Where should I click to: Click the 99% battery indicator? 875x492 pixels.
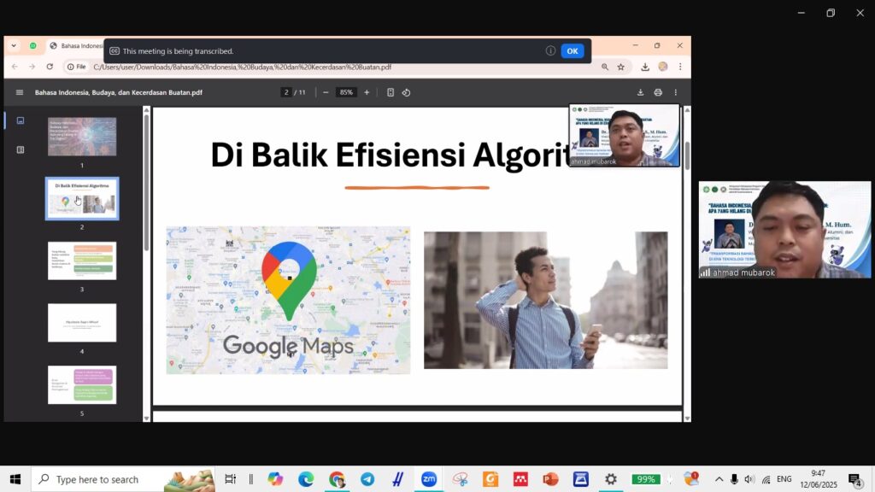point(646,479)
